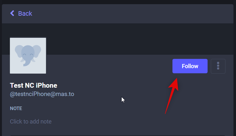Click the NOTE section label
The height and width of the screenshot is (136, 236).
[16, 108]
